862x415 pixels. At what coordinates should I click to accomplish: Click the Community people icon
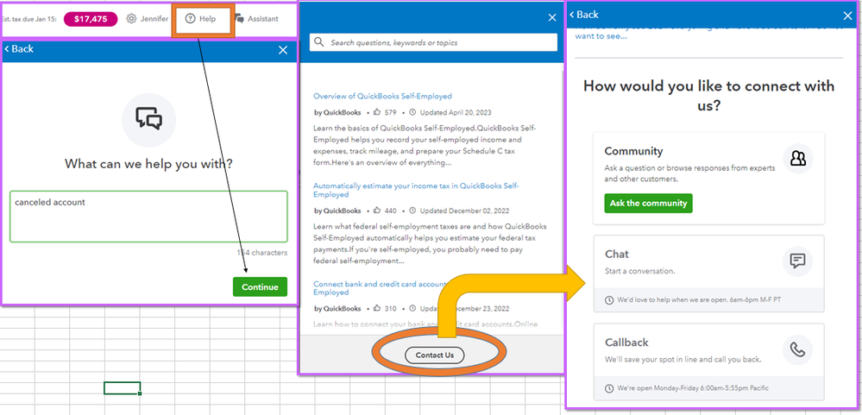[x=797, y=158]
